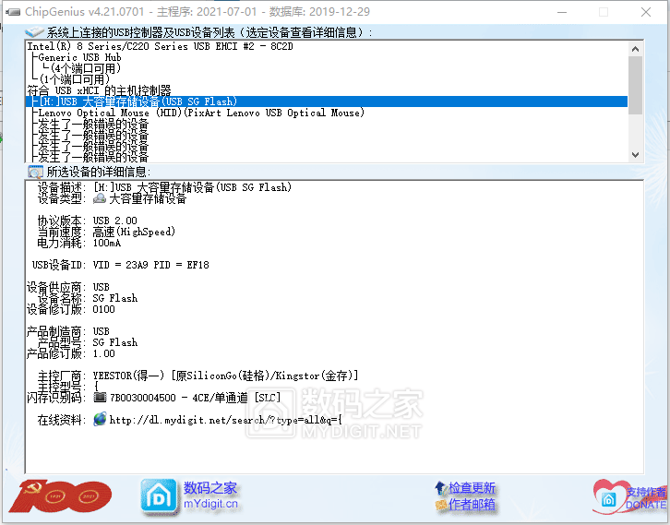Viewport: 670px width, 525px height.
Task: Minimize the ChipGenius window
Action: click(562, 12)
